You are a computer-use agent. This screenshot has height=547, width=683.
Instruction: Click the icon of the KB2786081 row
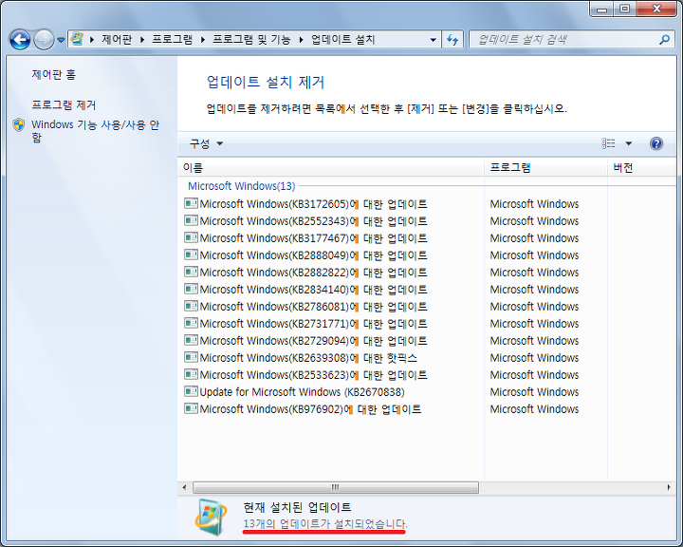191,306
